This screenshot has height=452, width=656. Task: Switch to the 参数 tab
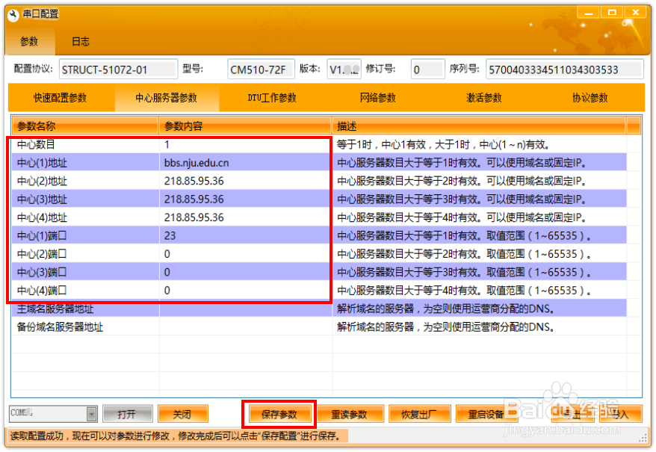[x=30, y=42]
